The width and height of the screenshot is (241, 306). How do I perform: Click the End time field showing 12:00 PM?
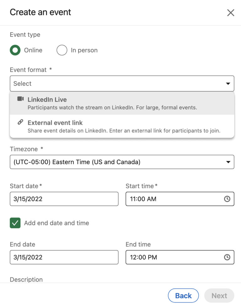coord(173,257)
